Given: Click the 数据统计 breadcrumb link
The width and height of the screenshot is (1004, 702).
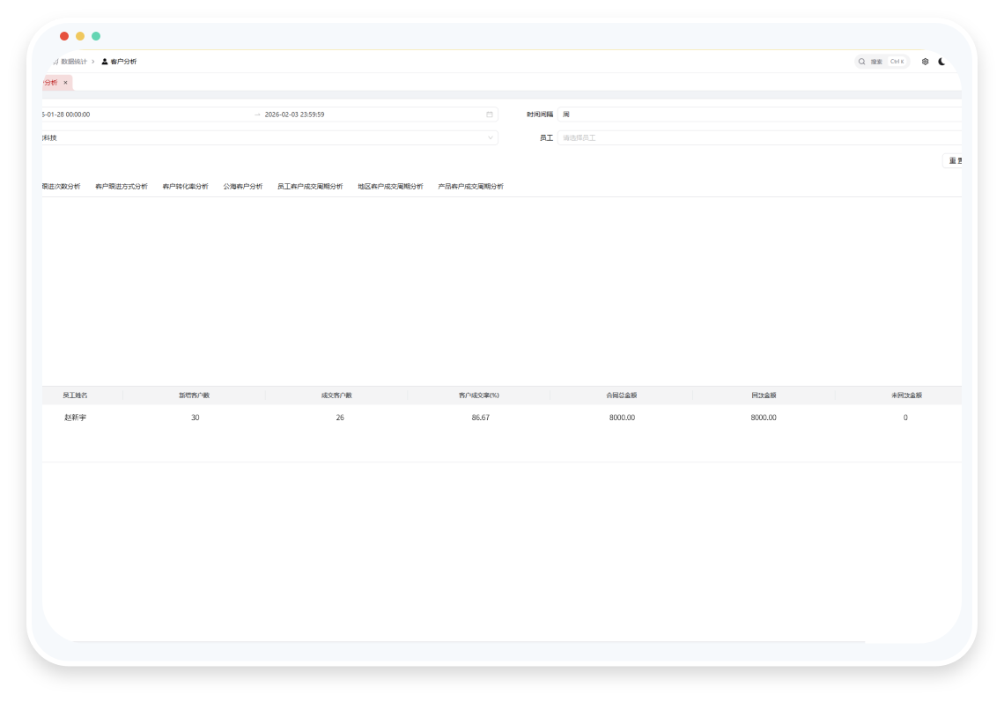Looking at the screenshot, I should 74,62.
